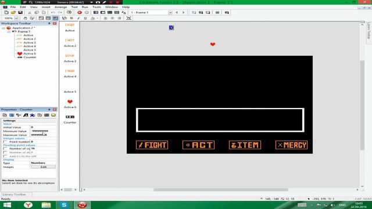372x209 pixels.
Task: Open the About speech-bubble tab icon in Properties
Action: point(53,115)
